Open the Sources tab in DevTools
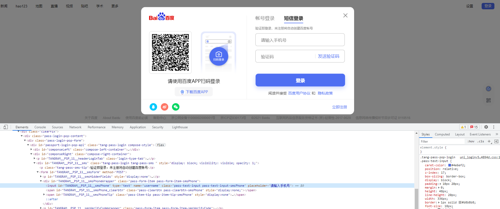 [x=58, y=127]
